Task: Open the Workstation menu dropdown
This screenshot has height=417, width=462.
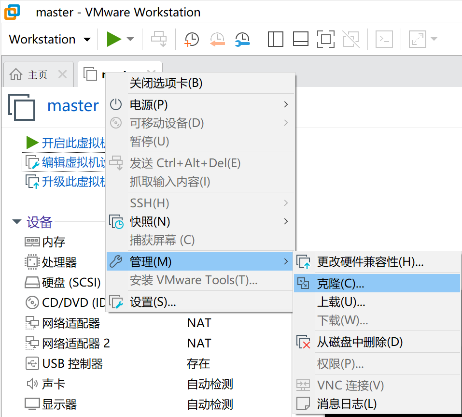Action: tap(50, 39)
